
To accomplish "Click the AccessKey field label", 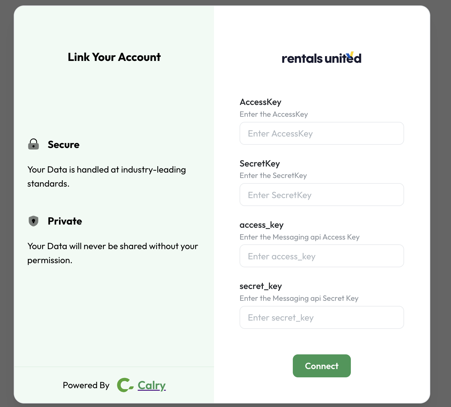I will [261, 102].
